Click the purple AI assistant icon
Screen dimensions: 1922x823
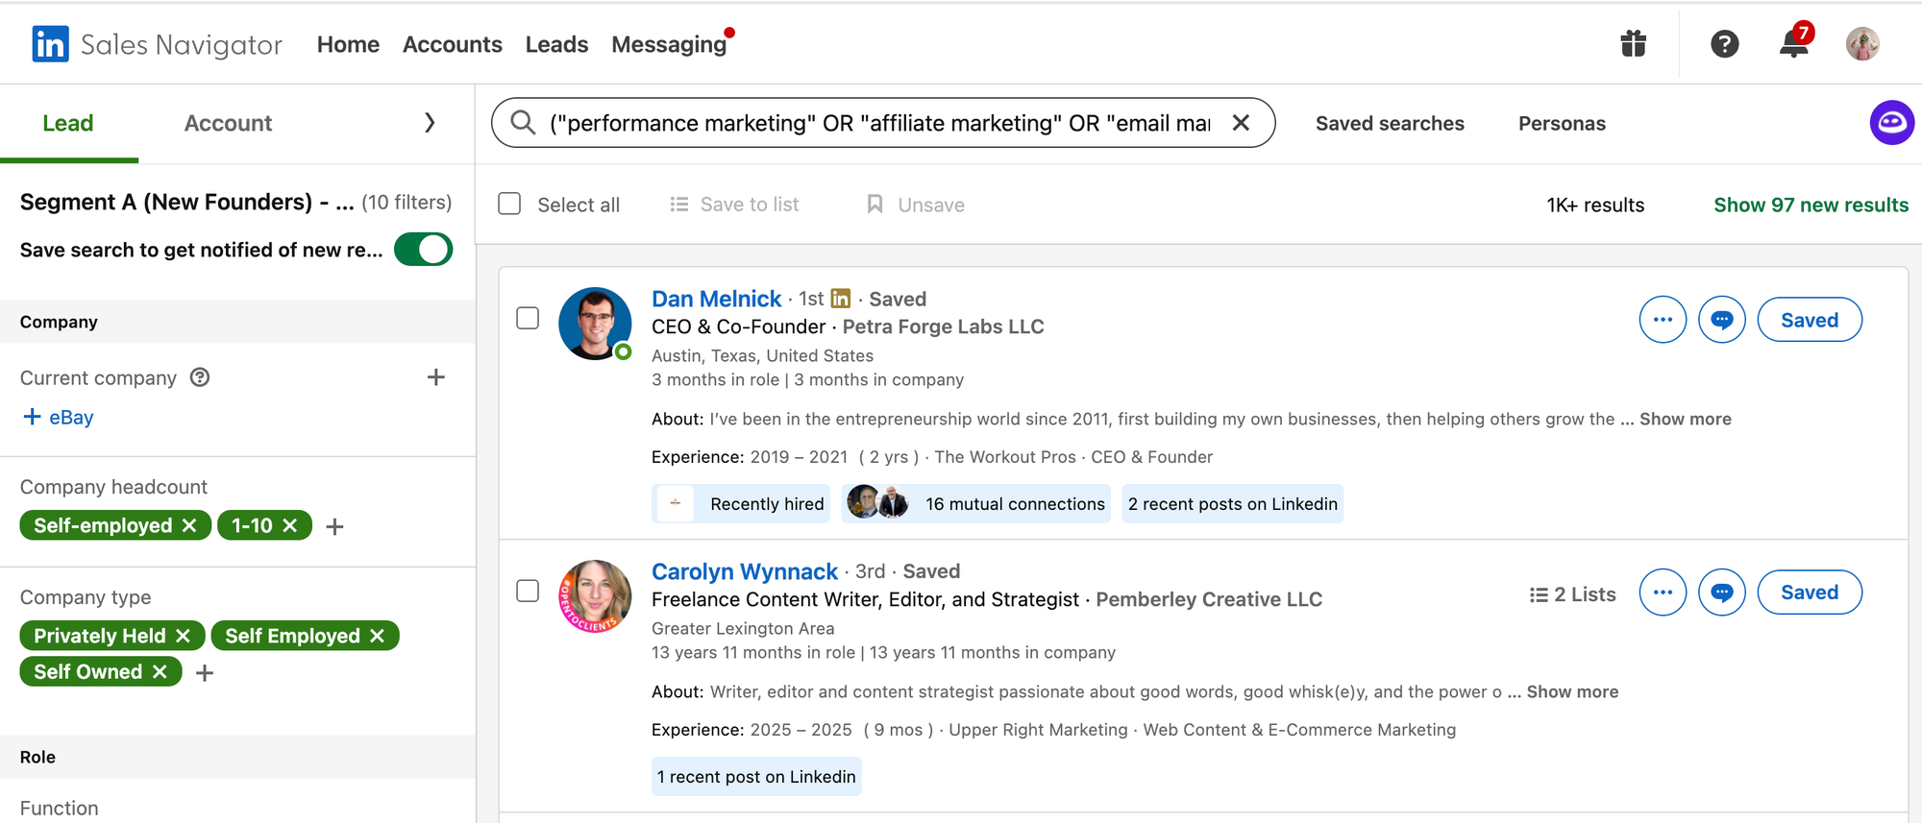tap(1891, 123)
